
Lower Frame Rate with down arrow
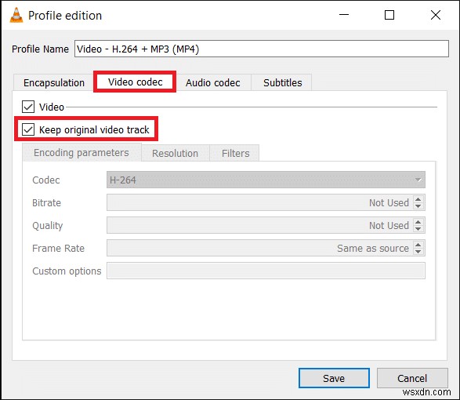point(418,252)
